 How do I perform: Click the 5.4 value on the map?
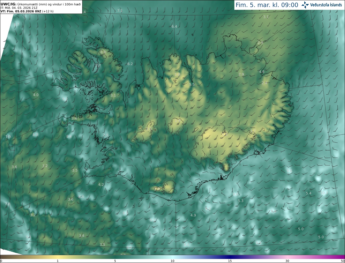point(309,193)
